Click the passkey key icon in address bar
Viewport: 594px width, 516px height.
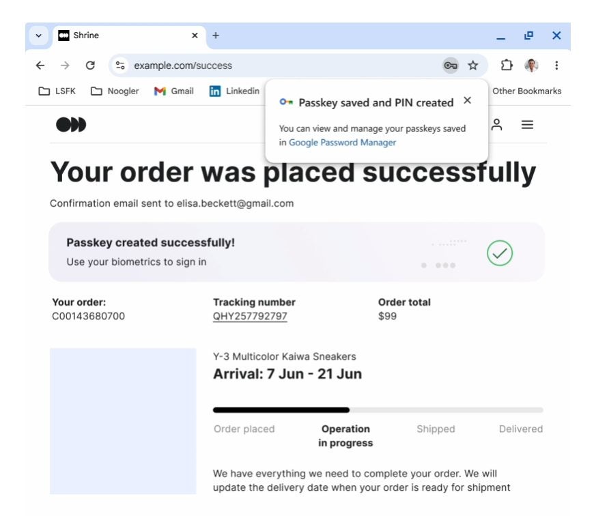click(x=451, y=66)
